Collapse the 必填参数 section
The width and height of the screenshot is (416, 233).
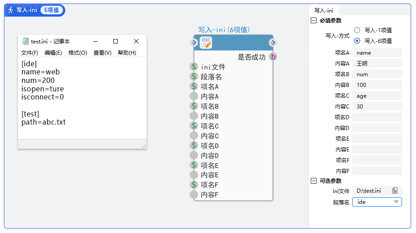[x=313, y=20]
